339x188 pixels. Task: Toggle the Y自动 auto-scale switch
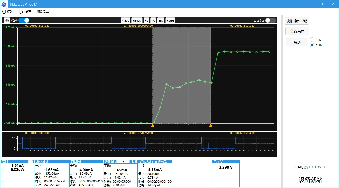24,20
